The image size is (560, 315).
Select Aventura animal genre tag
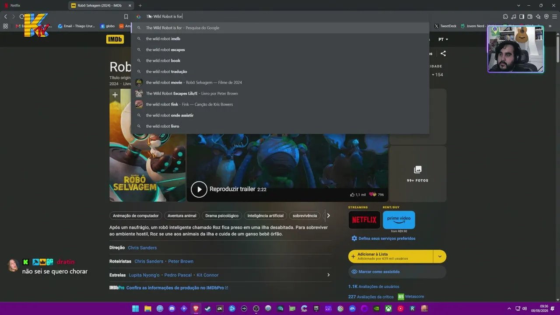182,216
